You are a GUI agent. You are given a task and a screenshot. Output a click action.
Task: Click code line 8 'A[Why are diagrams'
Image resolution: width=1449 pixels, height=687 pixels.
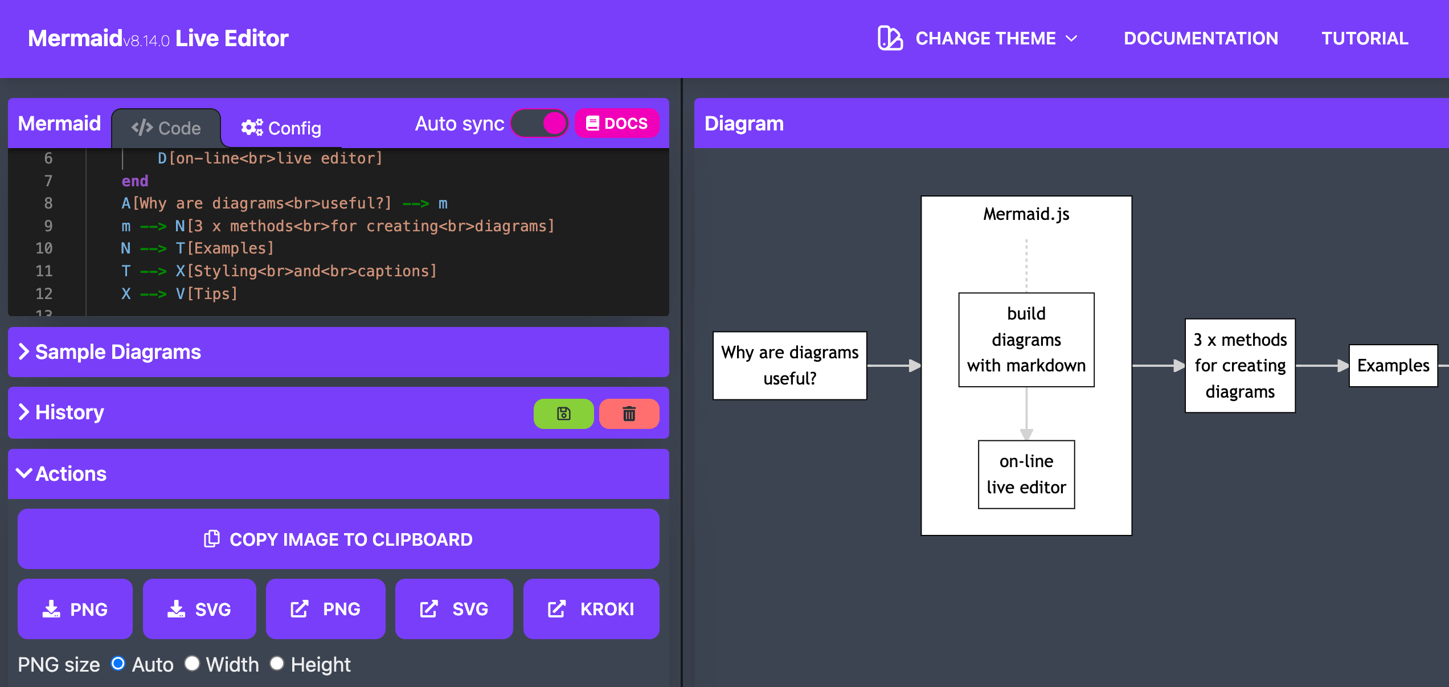pos(285,203)
